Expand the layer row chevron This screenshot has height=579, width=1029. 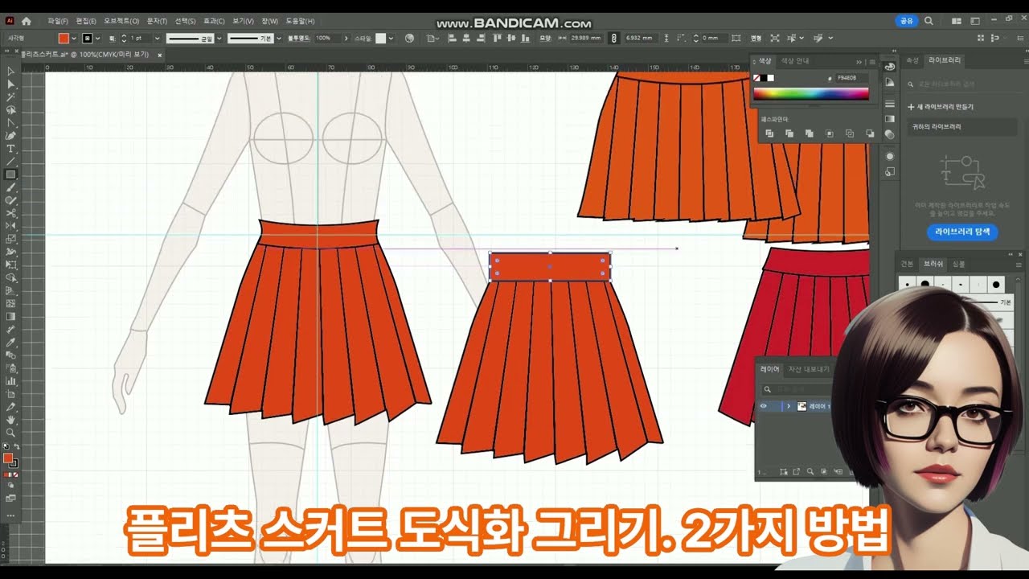click(x=789, y=406)
